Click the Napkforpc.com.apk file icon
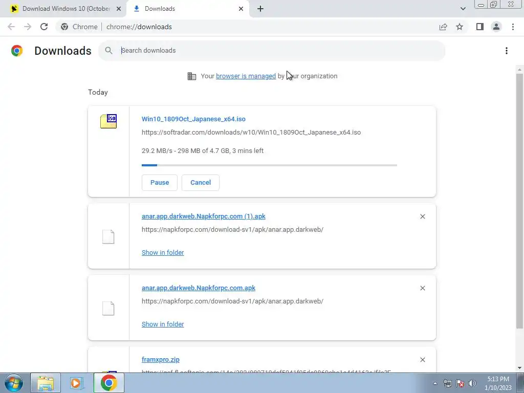The width and height of the screenshot is (524, 393). (108, 308)
